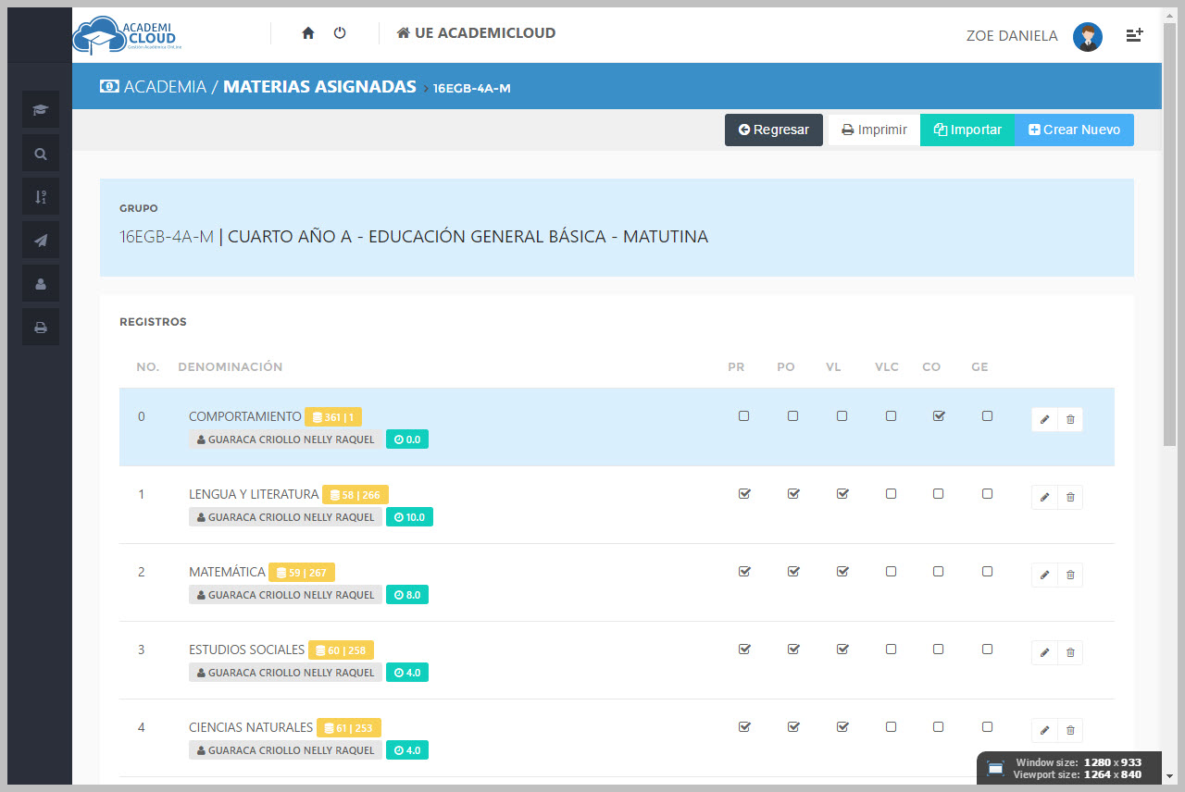
Task: Click the page scrollbar down arrow
Action: tap(1169, 775)
